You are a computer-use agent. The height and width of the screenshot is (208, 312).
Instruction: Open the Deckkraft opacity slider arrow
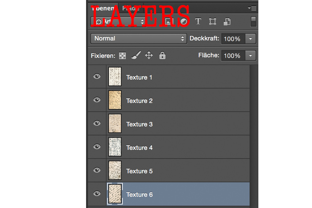pyautogui.click(x=250, y=39)
